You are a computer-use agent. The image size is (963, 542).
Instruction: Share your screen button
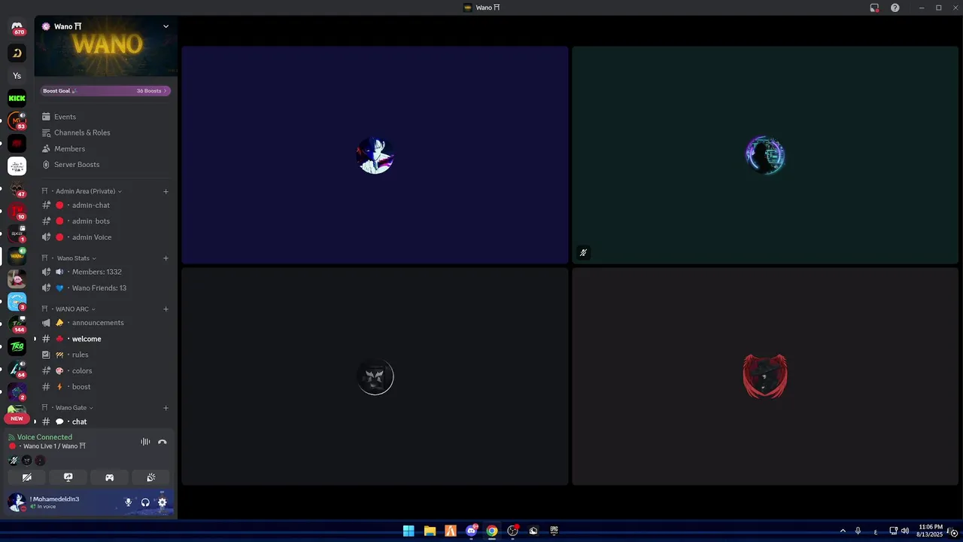pos(68,477)
